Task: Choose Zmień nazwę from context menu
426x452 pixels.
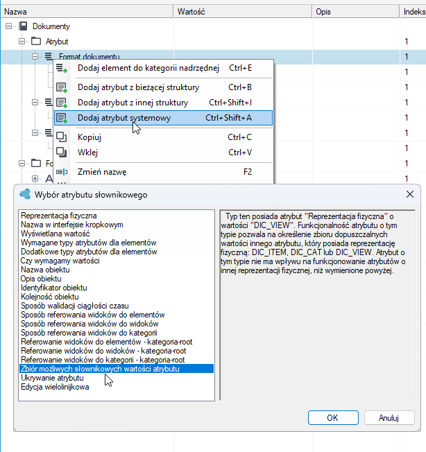Action: pos(163,172)
